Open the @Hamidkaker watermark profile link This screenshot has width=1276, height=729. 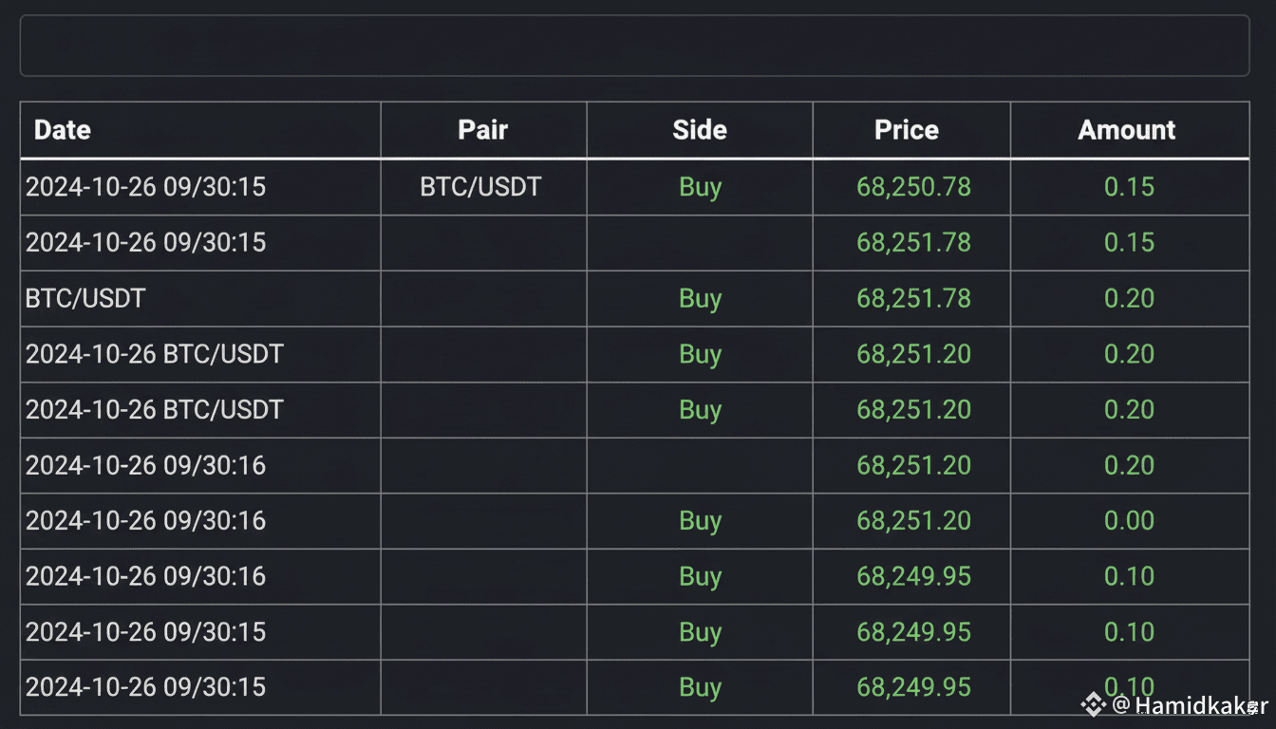point(1189,705)
